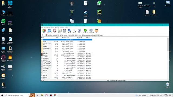Sort the list by Size column header
This screenshot has height=97, width=173.
(57, 38)
